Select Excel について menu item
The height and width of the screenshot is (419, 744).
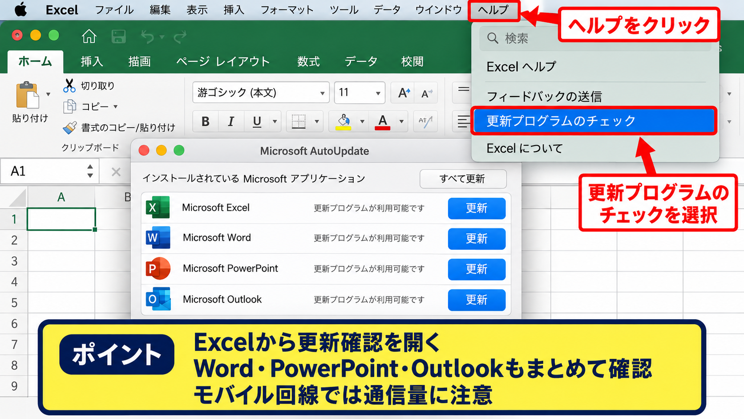coord(525,148)
